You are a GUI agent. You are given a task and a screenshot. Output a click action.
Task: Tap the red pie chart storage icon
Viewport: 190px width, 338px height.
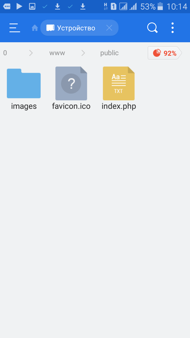coord(157,53)
